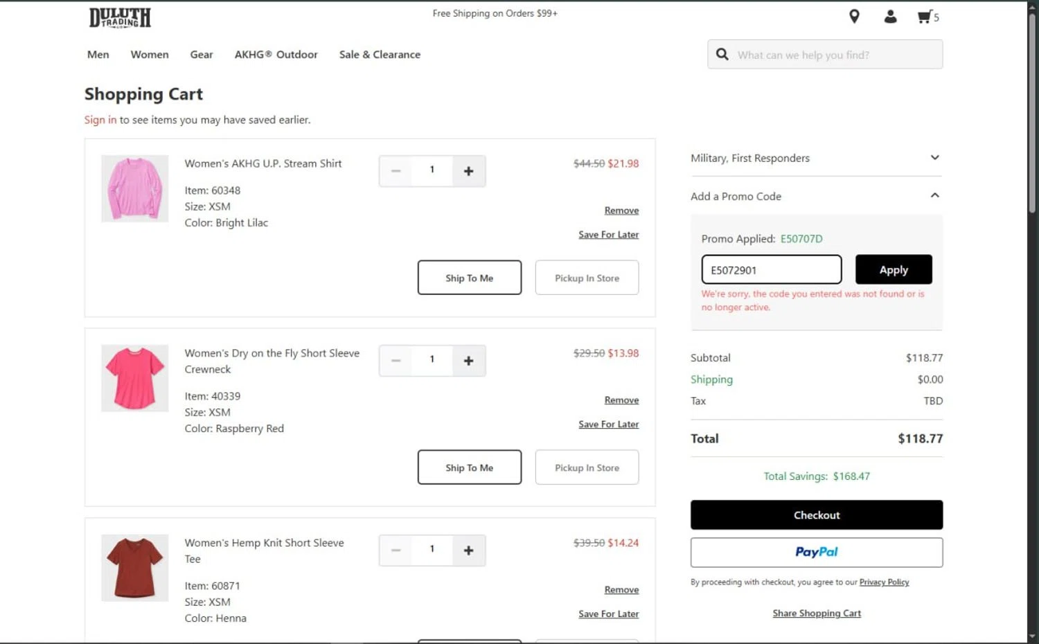Click the Free Shipping on Orders $99+ banner

(x=495, y=13)
